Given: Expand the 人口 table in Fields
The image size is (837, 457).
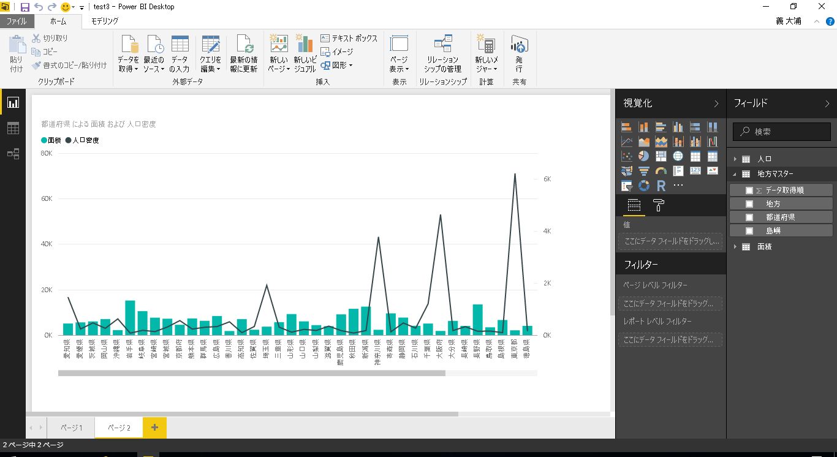Looking at the screenshot, I should [x=735, y=159].
